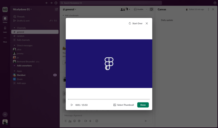The height and width of the screenshot is (128, 218).
Task: Click the Search Nicelydone 01 field
Action: pyautogui.click(x=111, y=3)
